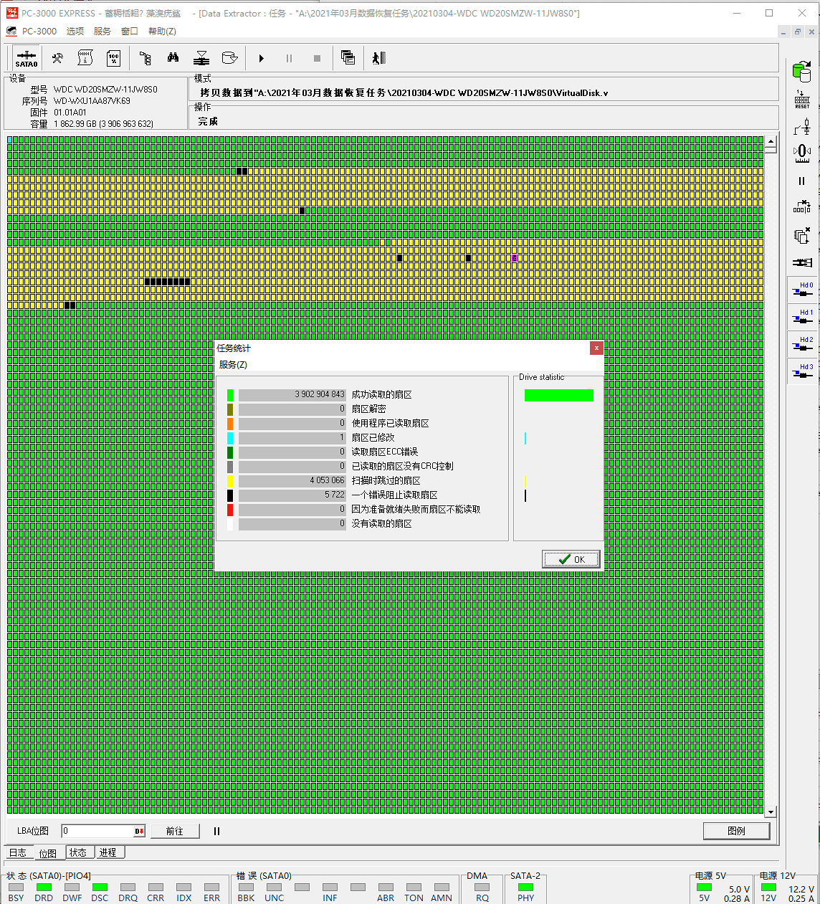Click the 前往 go button
Viewport: 820px width, 904px height.
tap(174, 831)
